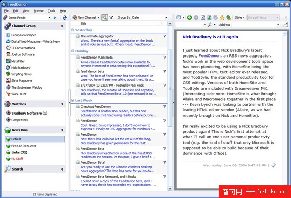Toggle flag on FeedDemon Public Beta item
The image size is (291, 198).
pyautogui.click(x=165, y=58)
